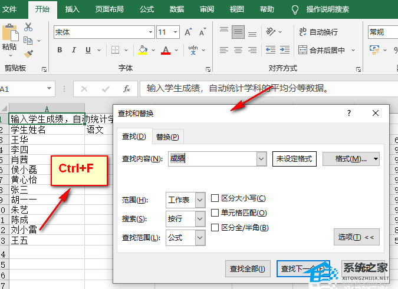Switch to the 查找(D) dialog tab
This screenshot has width=398, height=289.
134,137
